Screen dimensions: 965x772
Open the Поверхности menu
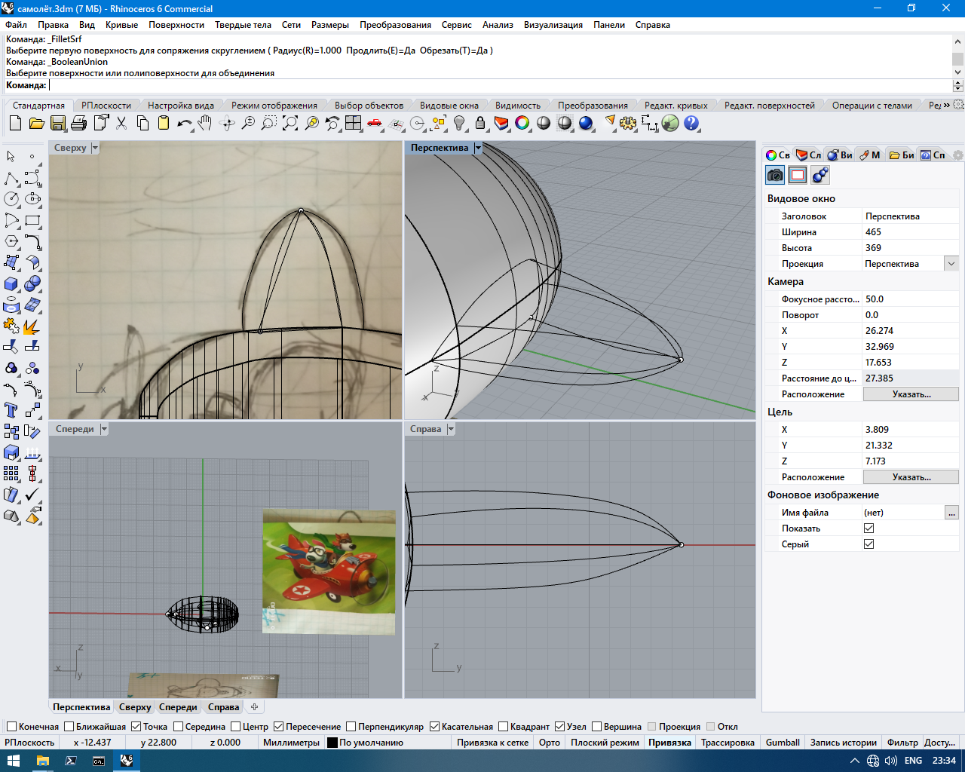click(x=176, y=25)
